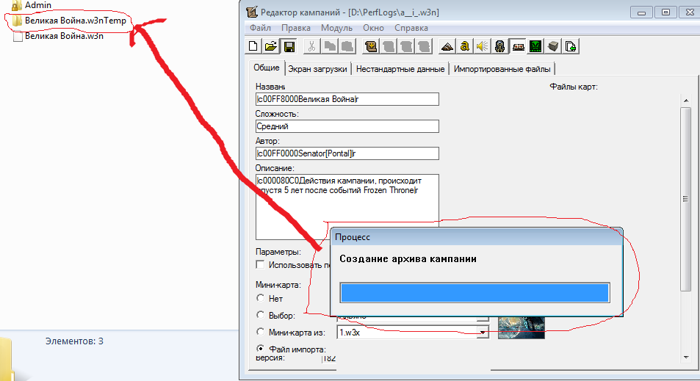
Task: Click the Автор field with Senator[Pontal]
Action: pos(347,153)
